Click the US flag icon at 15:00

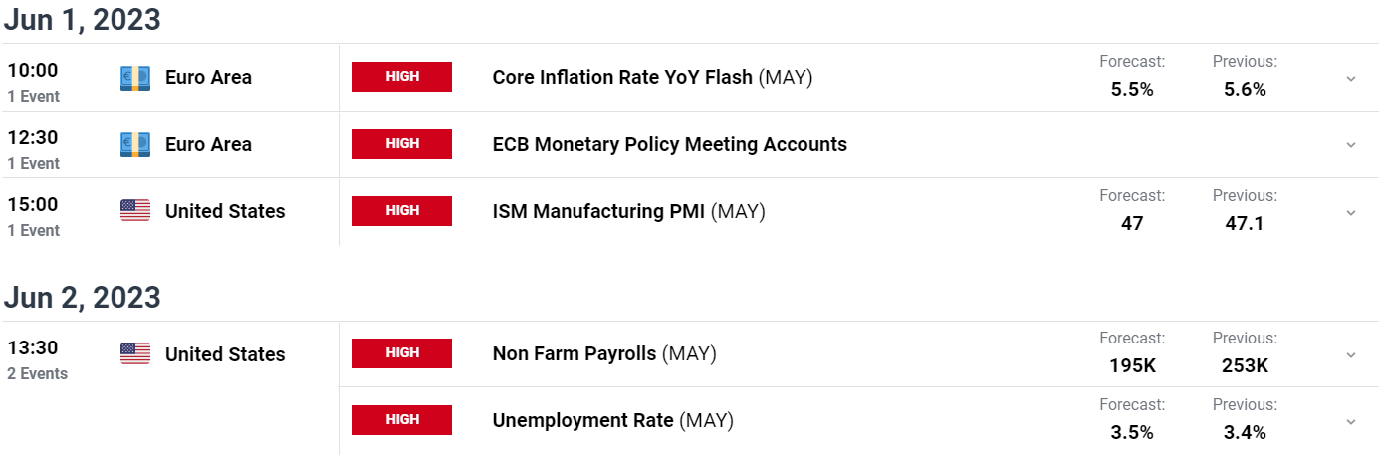point(135,211)
